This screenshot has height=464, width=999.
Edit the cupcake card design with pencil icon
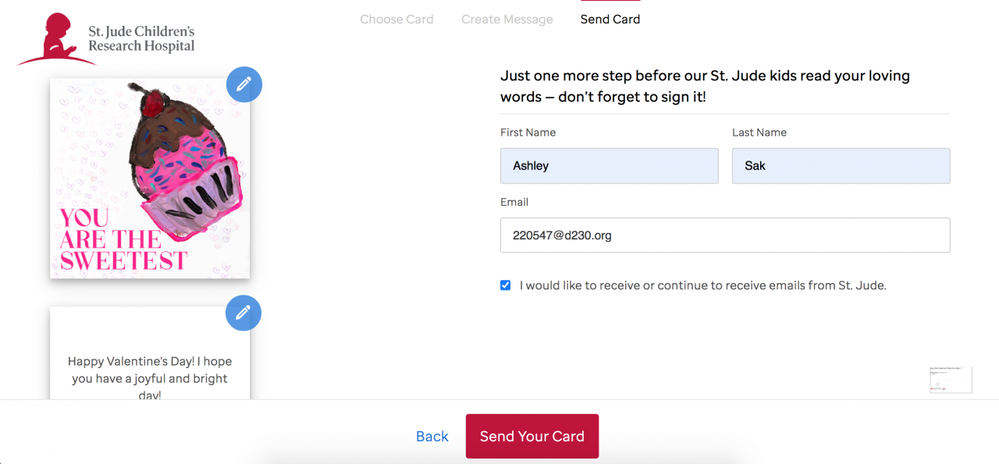pos(244,84)
